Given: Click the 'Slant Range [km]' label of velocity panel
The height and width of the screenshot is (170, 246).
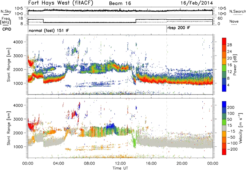Looking at the screenshot, I should [9, 128].
